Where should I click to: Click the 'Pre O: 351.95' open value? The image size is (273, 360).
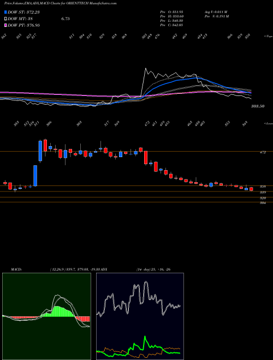click(x=171, y=11)
